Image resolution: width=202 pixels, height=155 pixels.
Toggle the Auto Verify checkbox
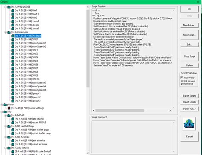[182, 77]
